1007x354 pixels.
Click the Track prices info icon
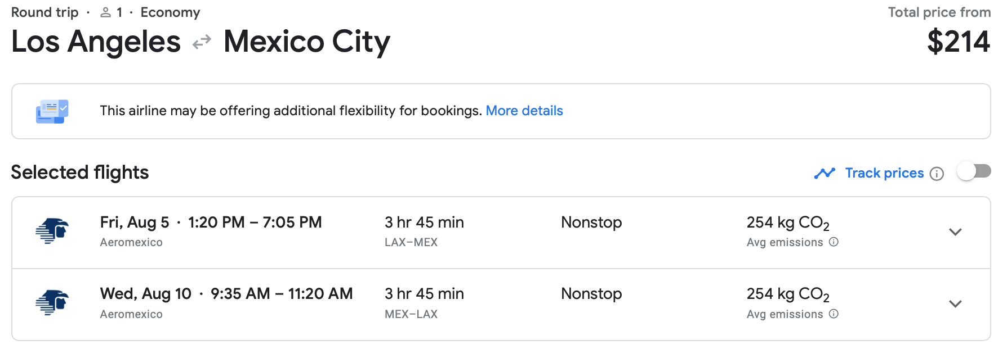(x=937, y=174)
